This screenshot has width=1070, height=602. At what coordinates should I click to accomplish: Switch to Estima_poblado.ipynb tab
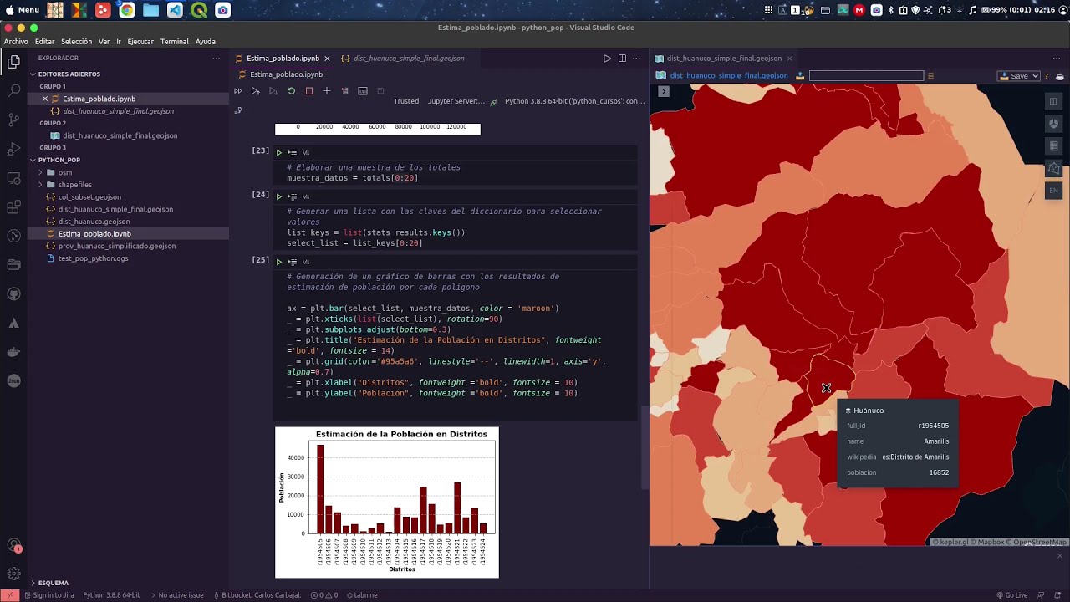283,59
